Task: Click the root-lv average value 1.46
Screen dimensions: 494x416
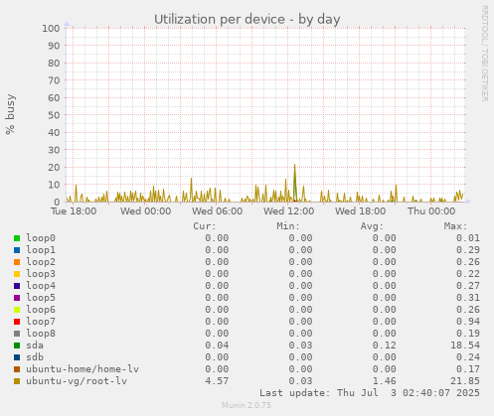Action: 384,381
